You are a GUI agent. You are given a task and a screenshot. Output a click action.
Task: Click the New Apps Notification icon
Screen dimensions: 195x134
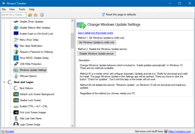tap(16, 46)
